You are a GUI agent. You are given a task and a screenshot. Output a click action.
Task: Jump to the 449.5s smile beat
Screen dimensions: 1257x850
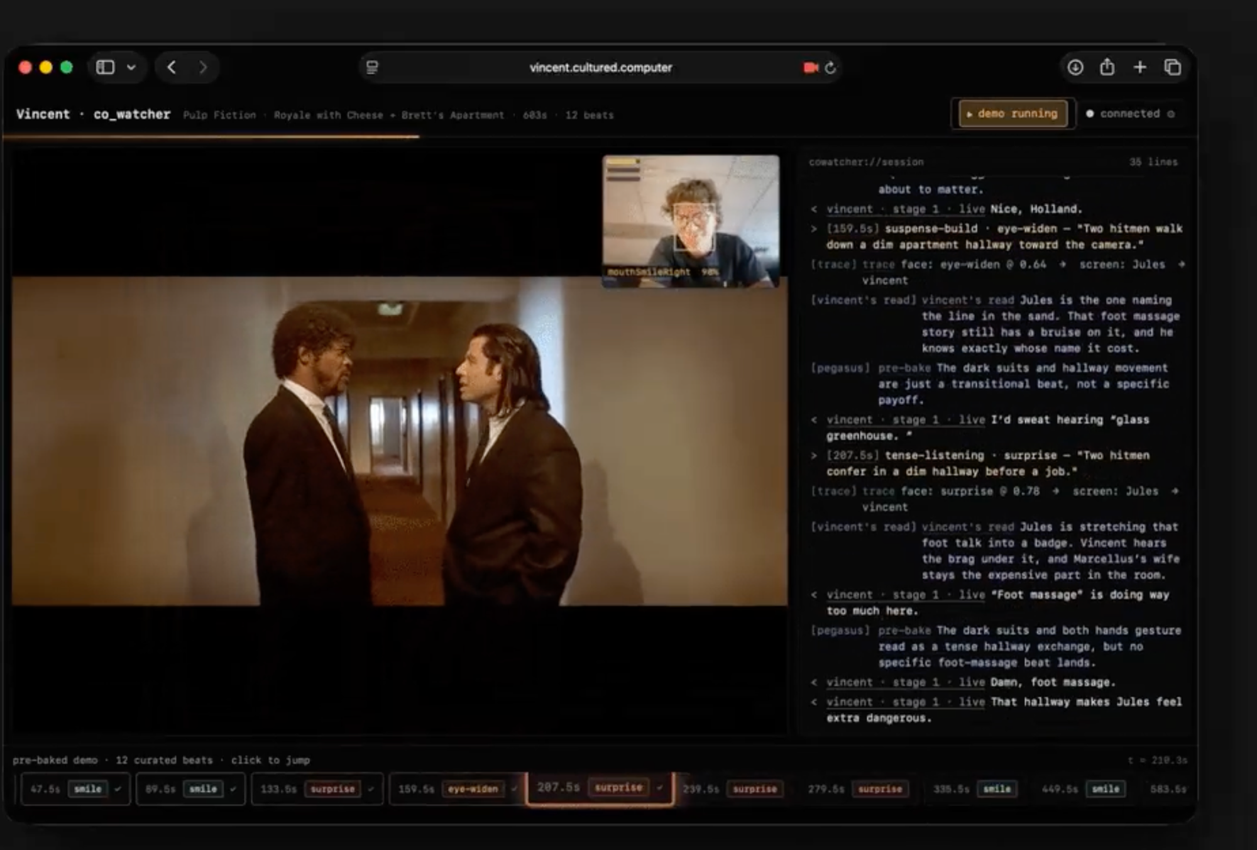1084,789
